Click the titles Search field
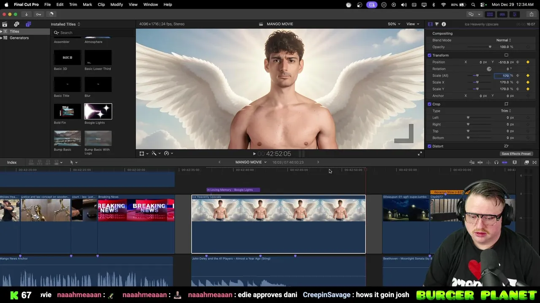 93,32
